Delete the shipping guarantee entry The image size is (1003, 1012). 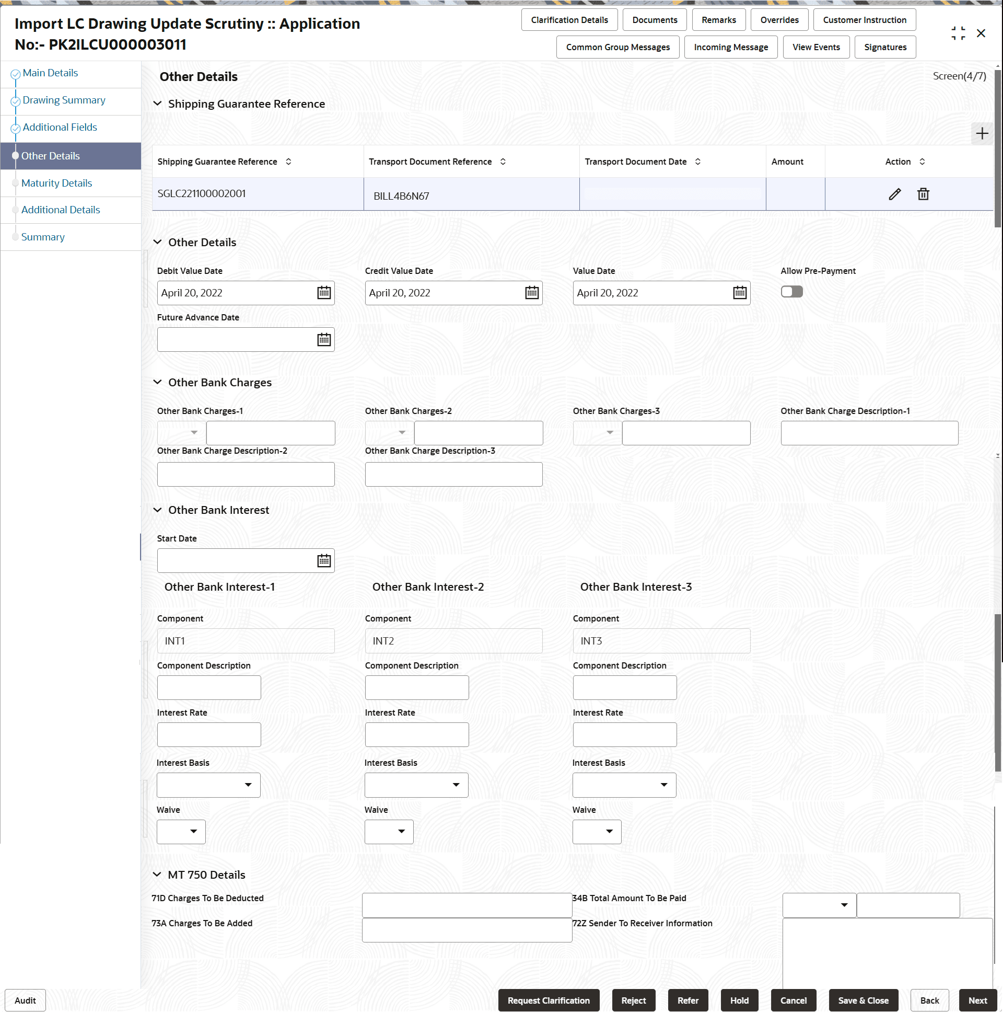pos(923,194)
